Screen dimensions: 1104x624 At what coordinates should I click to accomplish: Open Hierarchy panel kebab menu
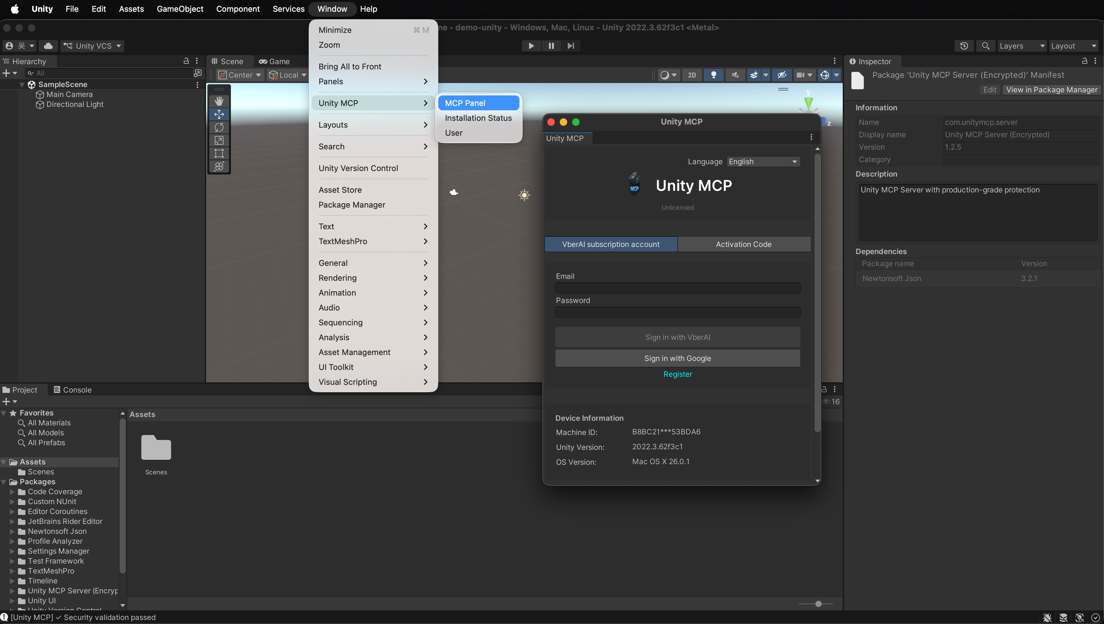(197, 61)
